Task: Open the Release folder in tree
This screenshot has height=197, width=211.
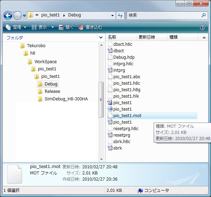Action: [x=52, y=91]
